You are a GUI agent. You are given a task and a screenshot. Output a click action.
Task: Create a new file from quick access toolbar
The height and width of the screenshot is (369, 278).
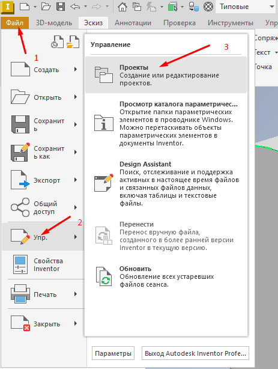(25, 7)
